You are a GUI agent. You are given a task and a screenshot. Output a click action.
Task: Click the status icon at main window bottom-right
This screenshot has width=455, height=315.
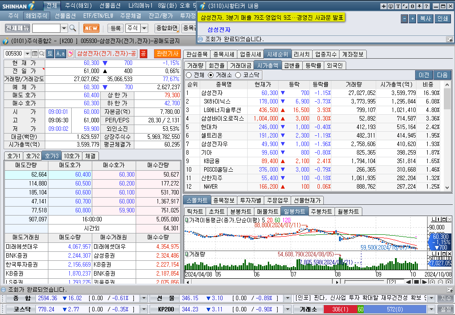point(450,290)
